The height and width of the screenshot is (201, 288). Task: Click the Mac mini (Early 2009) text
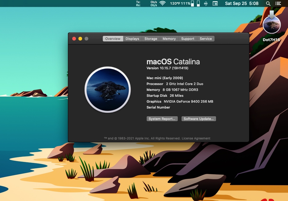point(165,78)
